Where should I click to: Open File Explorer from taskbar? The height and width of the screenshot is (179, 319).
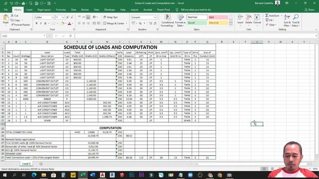tap(44, 175)
